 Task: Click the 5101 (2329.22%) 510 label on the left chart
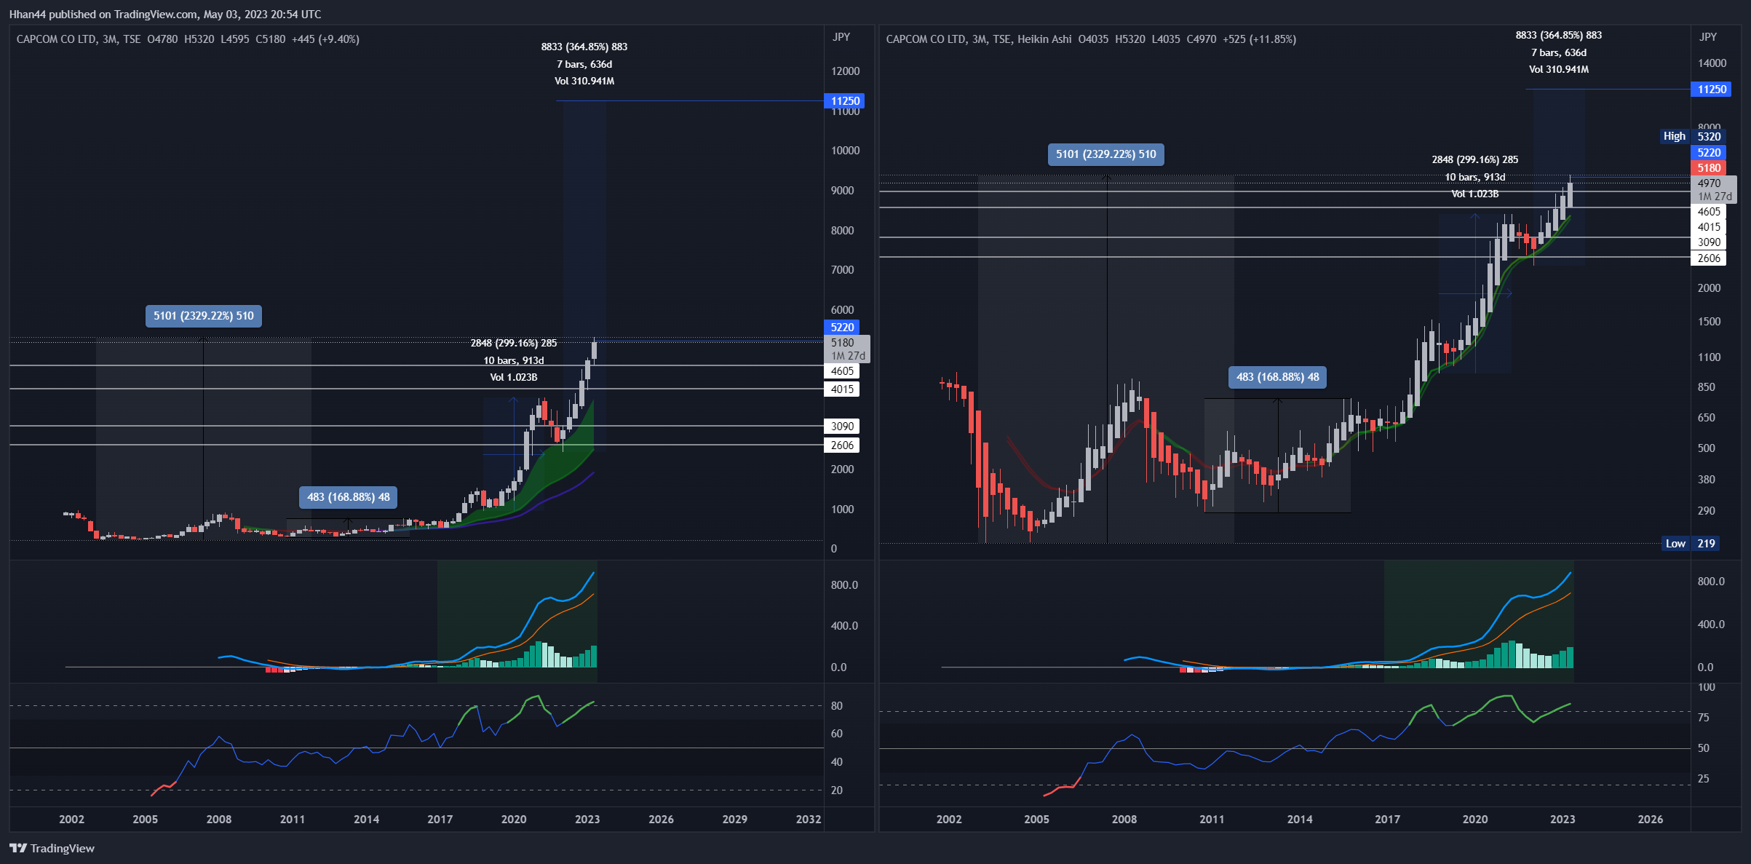204,316
